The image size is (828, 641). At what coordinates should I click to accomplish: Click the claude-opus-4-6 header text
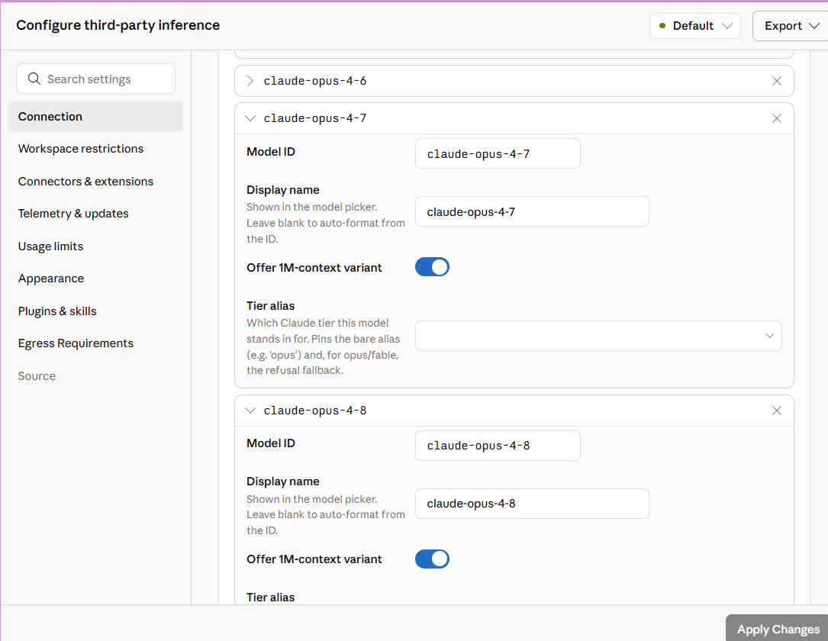pyautogui.click(x=315, y=81)
